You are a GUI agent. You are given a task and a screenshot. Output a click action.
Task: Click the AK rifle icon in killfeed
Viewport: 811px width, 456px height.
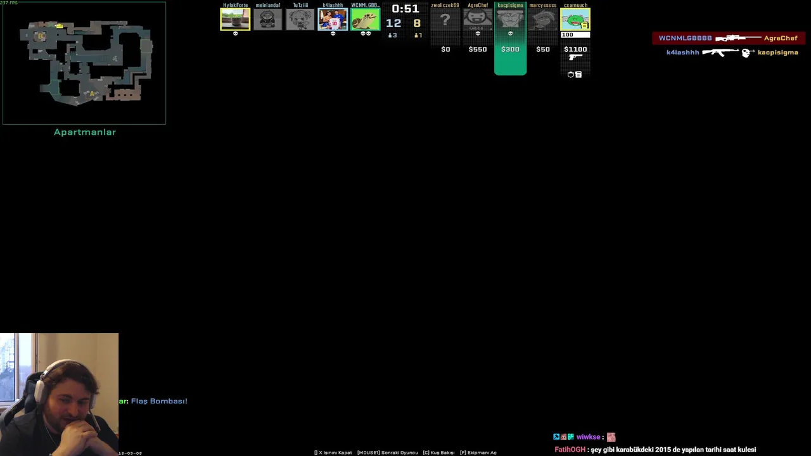click(x=720, y=53)
